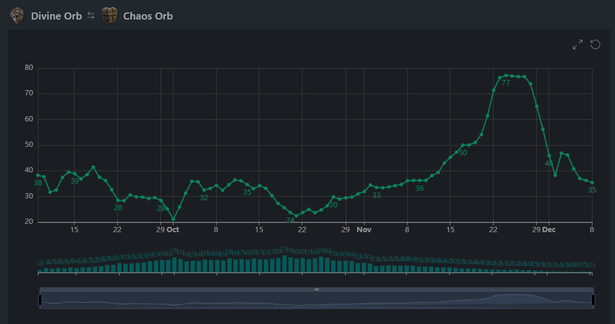Click the data point labeled 32
The image size is (615, 324).
pos(204,190)
